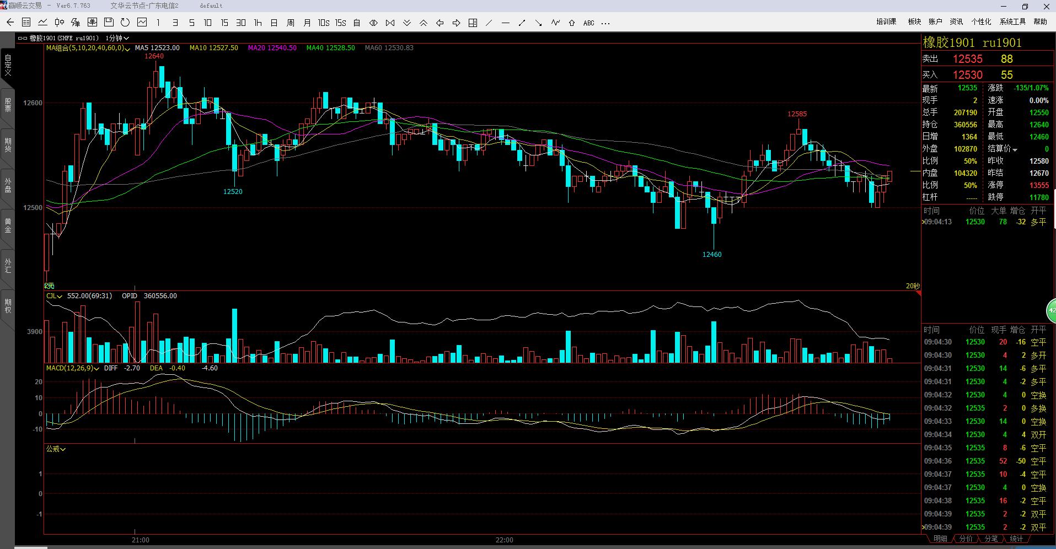Click the 卖出 sell price 12535

coord(967,59)
